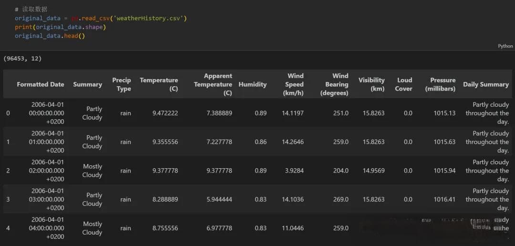The height and width of the screenshot is (246, 515).
Task: Click the 'Mostly Cloudy' summary in row 2
Action: click(x=93, y=171)
